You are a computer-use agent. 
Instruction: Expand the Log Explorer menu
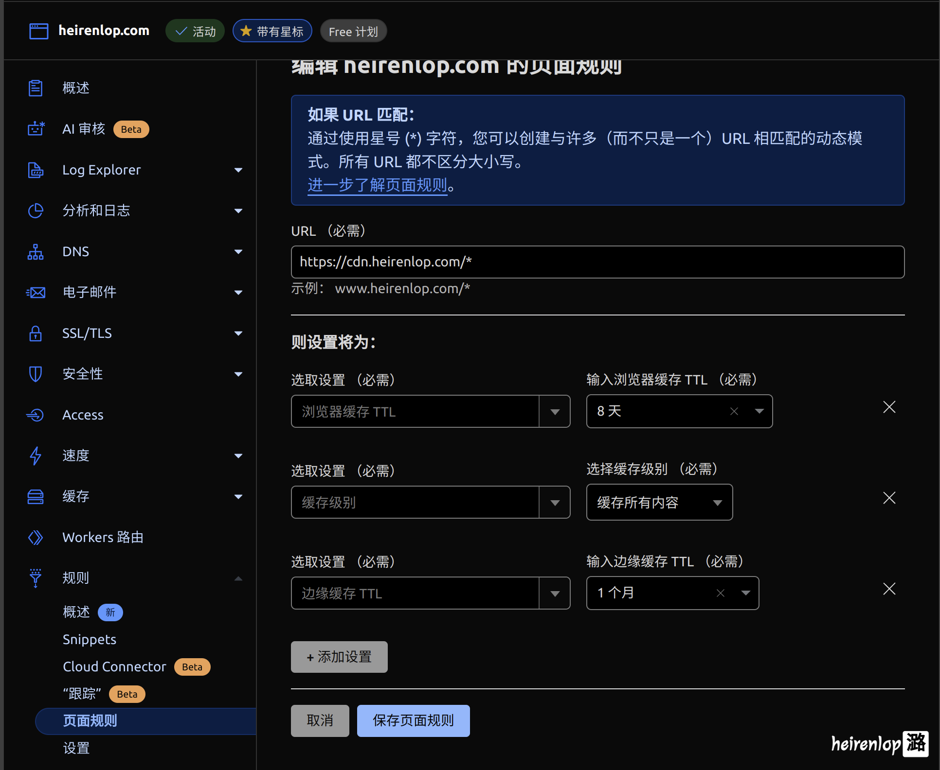(x=238, y=170)
